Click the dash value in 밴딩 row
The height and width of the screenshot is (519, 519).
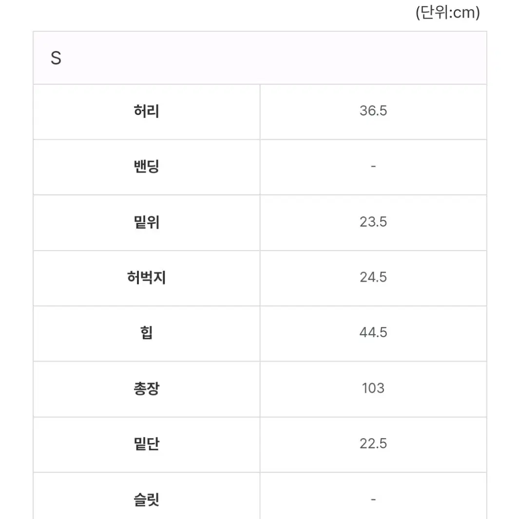(373, 166)
